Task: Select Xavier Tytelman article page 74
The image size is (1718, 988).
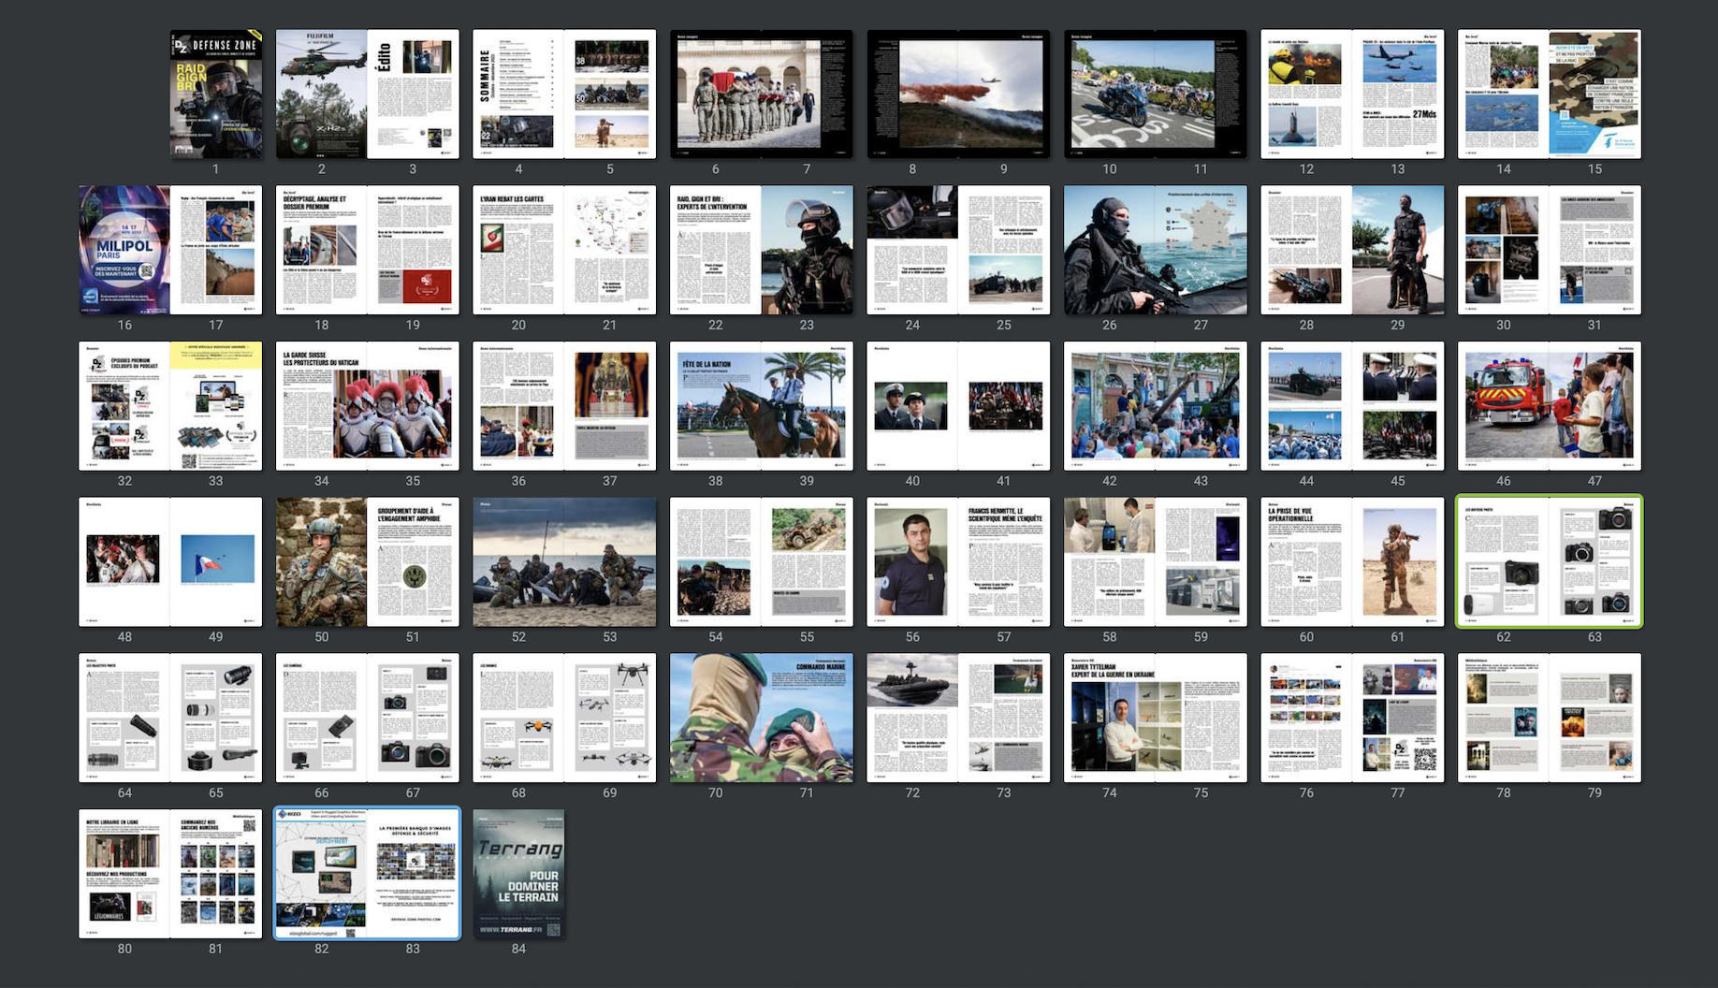Action: pos(1110,718)
